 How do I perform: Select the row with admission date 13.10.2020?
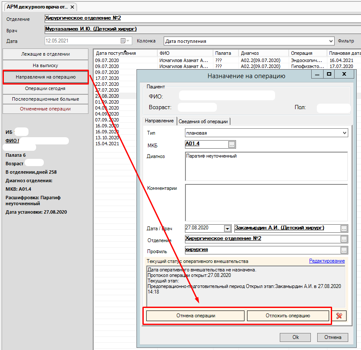tap(107, 138)
